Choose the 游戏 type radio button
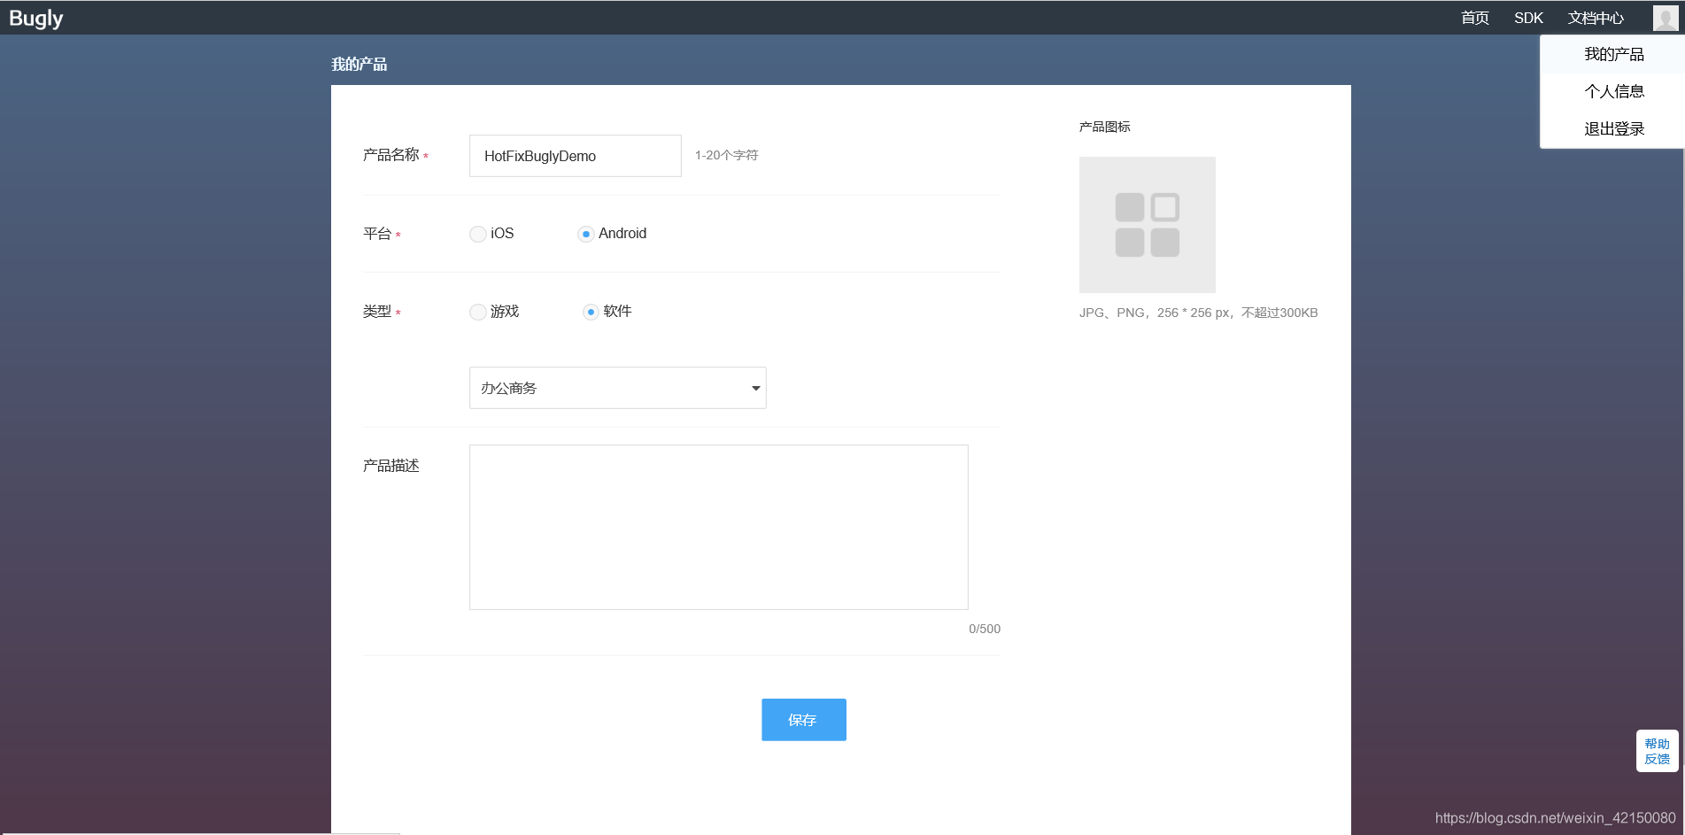1685x835 pixels. 478,312
